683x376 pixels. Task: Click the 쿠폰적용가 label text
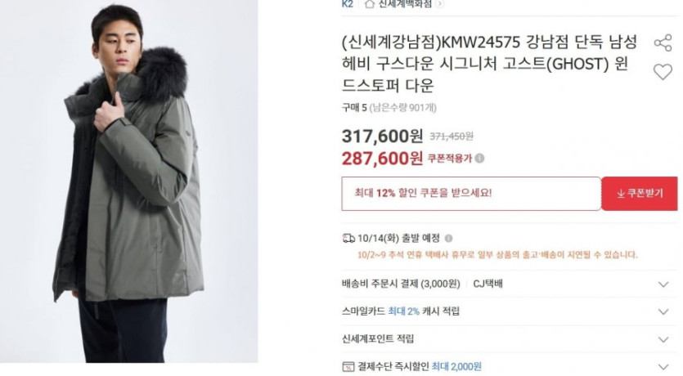(x=450, y=159)
